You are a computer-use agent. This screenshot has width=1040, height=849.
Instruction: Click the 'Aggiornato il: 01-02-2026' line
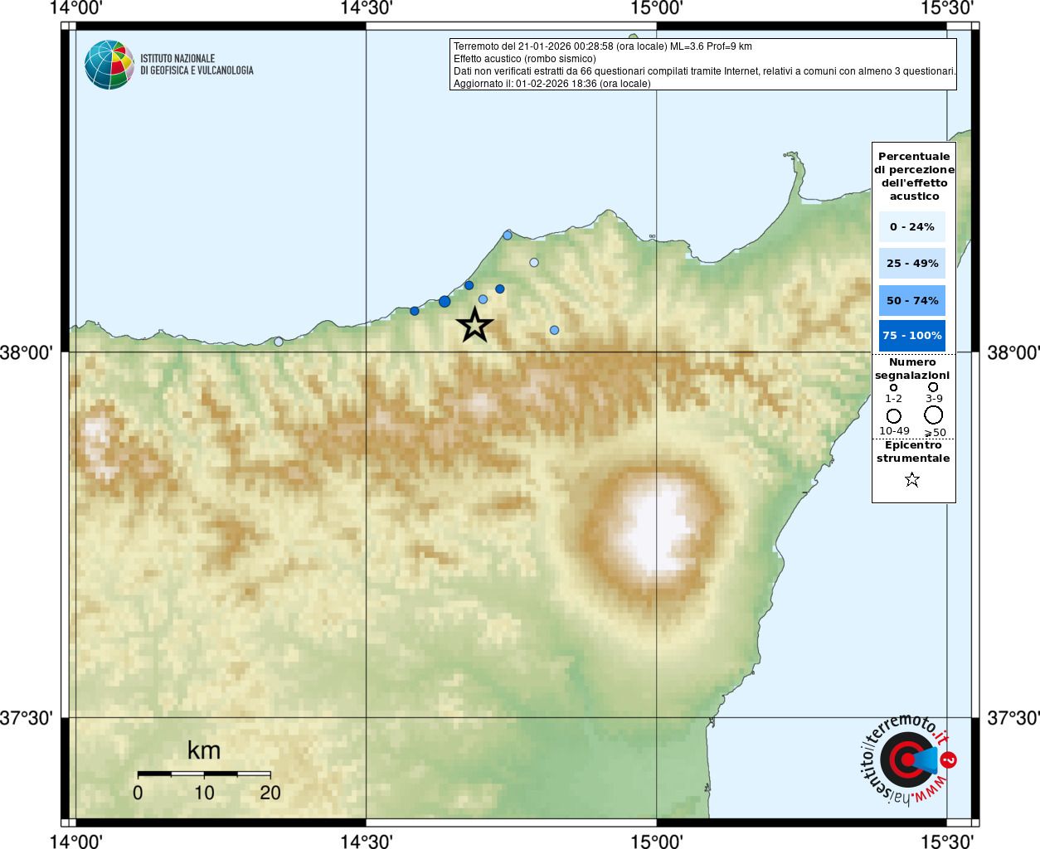pos(552,84)
